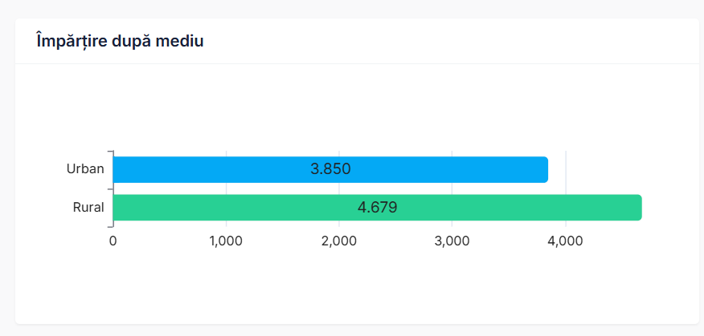Click the 3,000 axis tick label

[x=452, y=241]
